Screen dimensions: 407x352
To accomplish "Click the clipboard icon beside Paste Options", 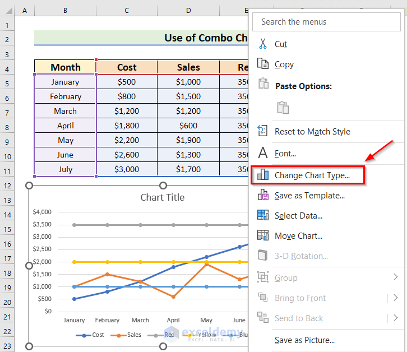I will (263, 84).
